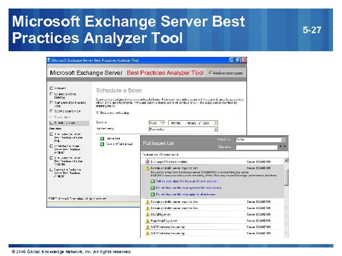
Task: Open the Best Practices Analyzer Web site link
Action: tap(68, 161)
